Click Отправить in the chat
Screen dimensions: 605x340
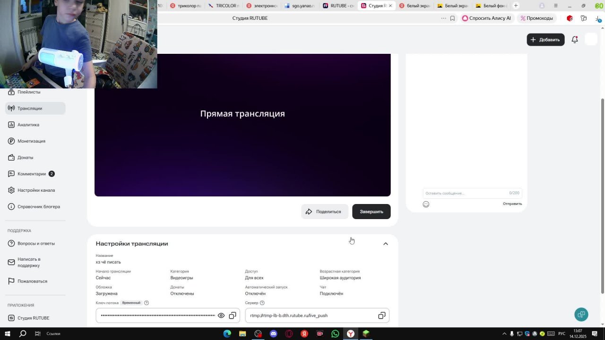click(512, 204)
